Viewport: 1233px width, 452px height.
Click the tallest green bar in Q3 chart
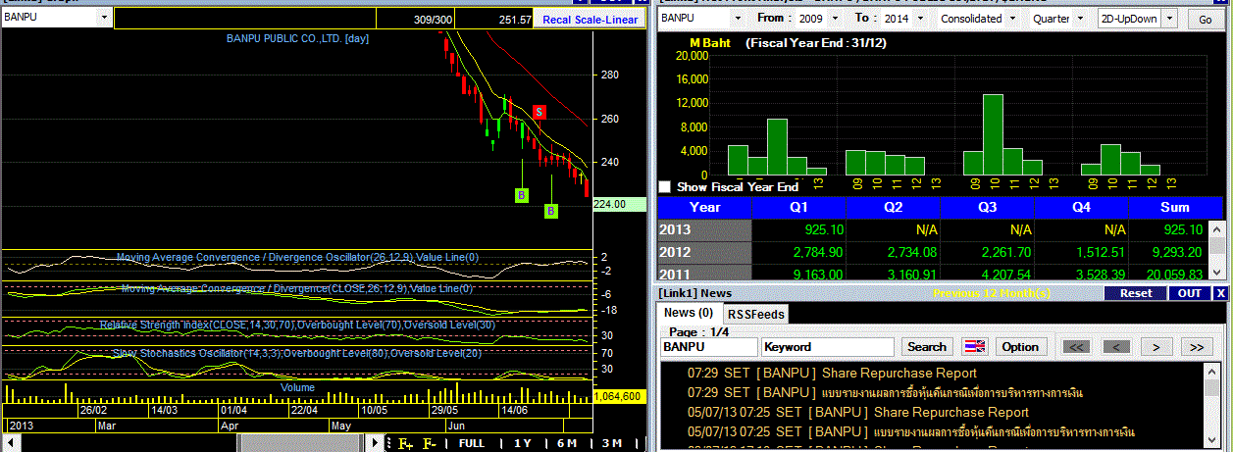tap(993, 134)
